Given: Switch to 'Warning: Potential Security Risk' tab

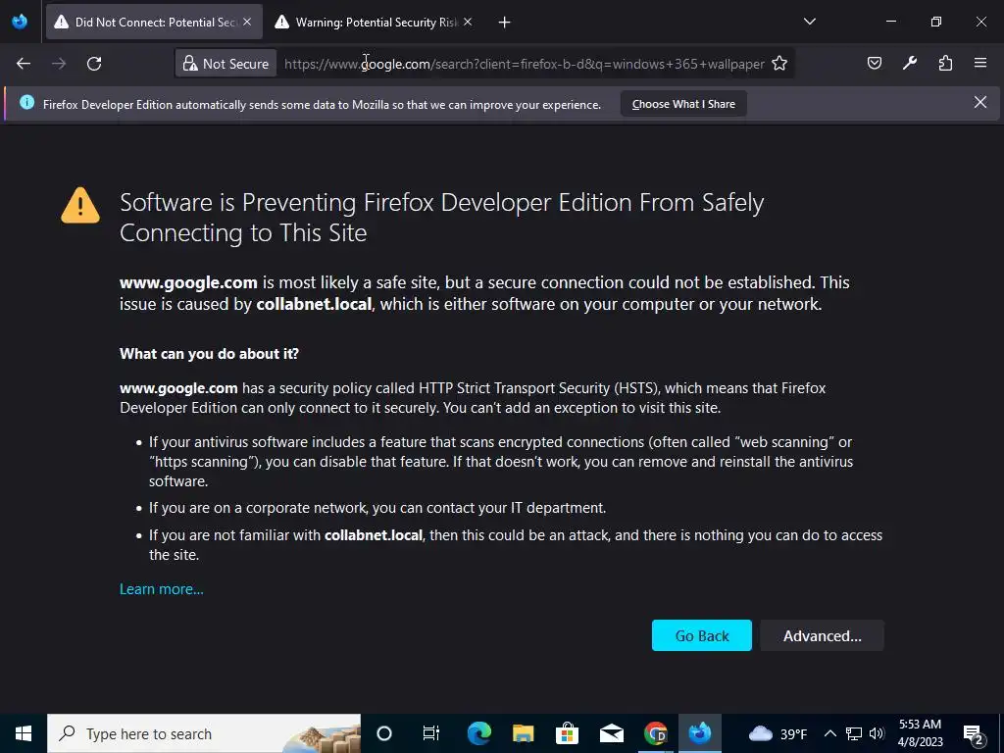Looking at the screenshot, I should tap(375, 22).
